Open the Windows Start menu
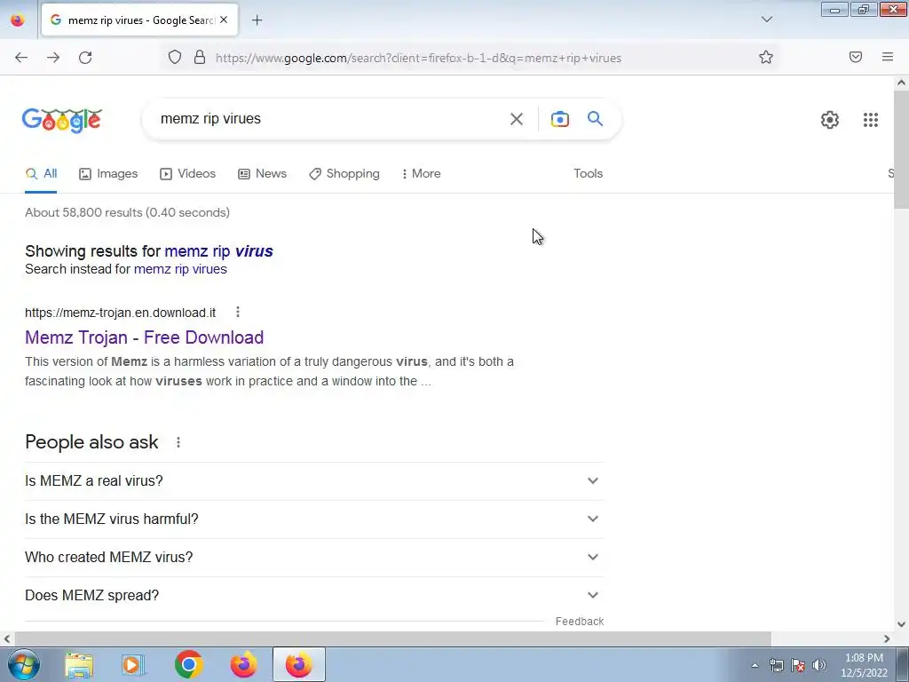The image size is (909, 682). point(24,664)
